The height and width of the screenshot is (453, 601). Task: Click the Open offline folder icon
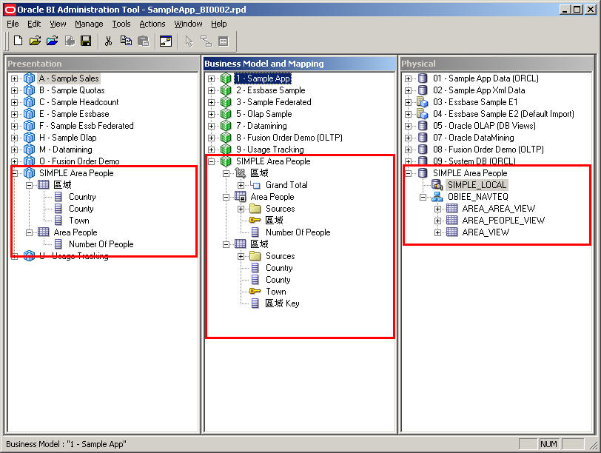click(x=35, y=41)
